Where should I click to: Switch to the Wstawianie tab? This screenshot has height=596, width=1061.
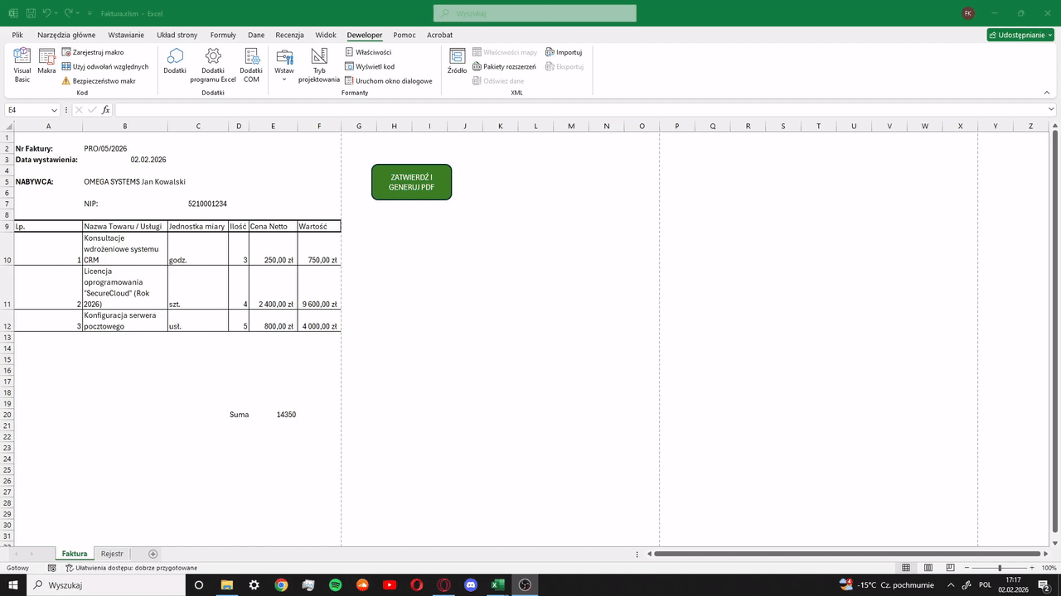(x=126, y=35)
